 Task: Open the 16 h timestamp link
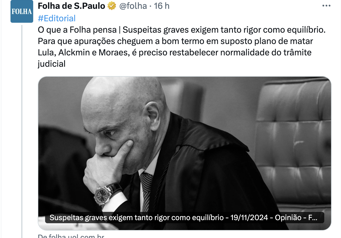coord(162,6)
